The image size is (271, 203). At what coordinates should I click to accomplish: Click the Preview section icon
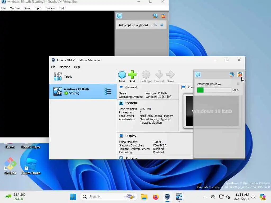[183, 87]
